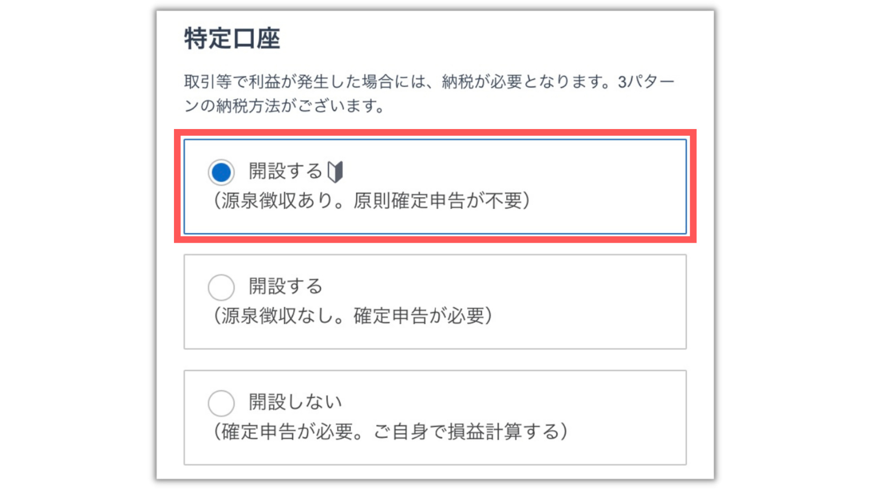Click the text 源泉徴収あり。原則確定申告が不要
This screenshot has height=489, width=870.
(372, 201)
